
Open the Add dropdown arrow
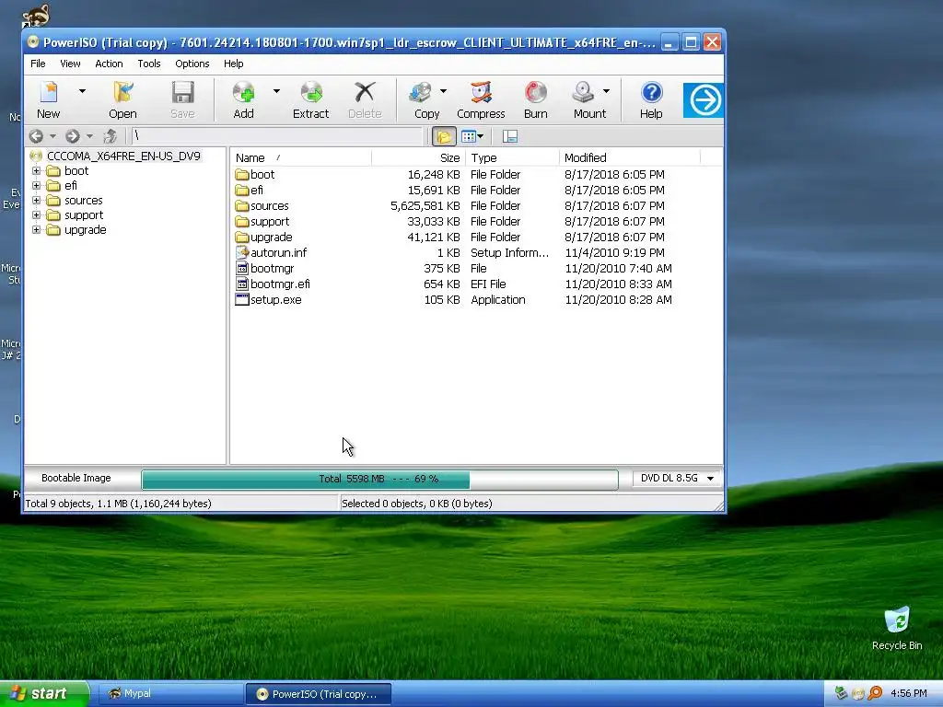[276, 91]
